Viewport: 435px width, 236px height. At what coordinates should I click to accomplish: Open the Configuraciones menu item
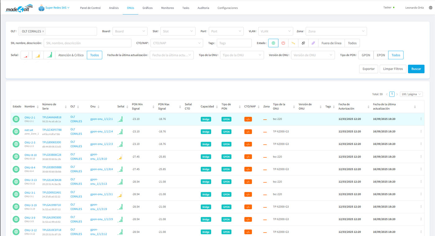tap(227, 8)
